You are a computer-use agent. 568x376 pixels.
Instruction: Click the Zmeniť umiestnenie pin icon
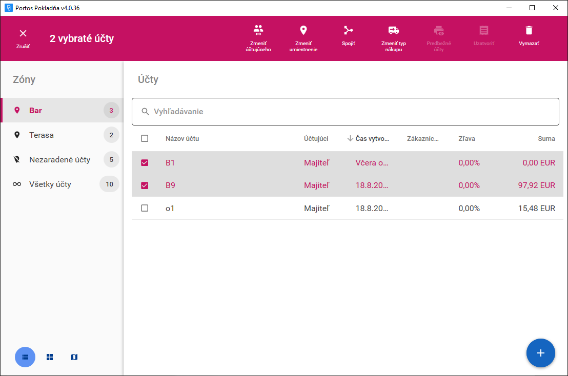pos(303,30)
